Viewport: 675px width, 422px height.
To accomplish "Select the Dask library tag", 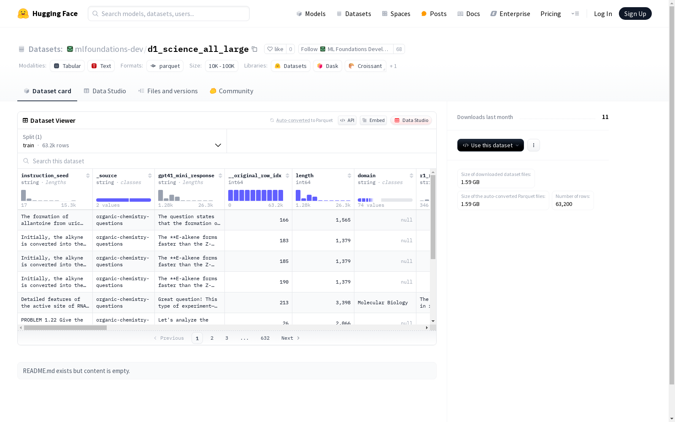I will coord(327,66).
